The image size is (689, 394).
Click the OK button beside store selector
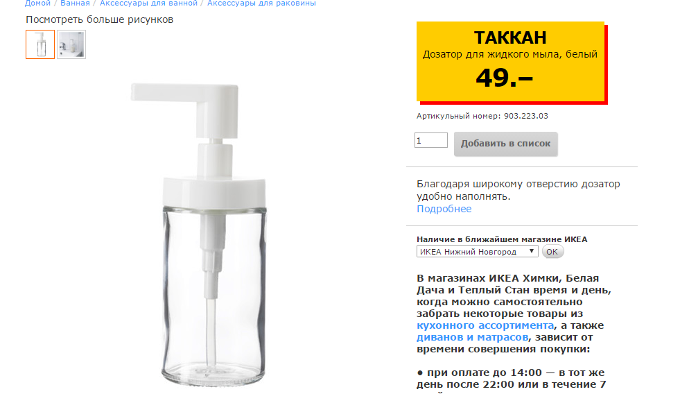click(552, 252)
